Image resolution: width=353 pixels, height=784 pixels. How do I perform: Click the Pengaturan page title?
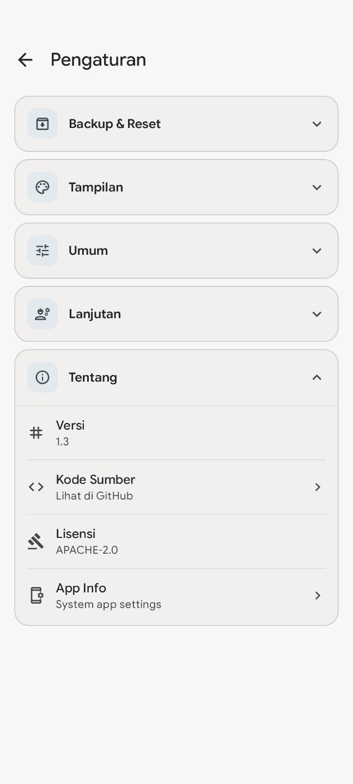(x=98, y=60)
